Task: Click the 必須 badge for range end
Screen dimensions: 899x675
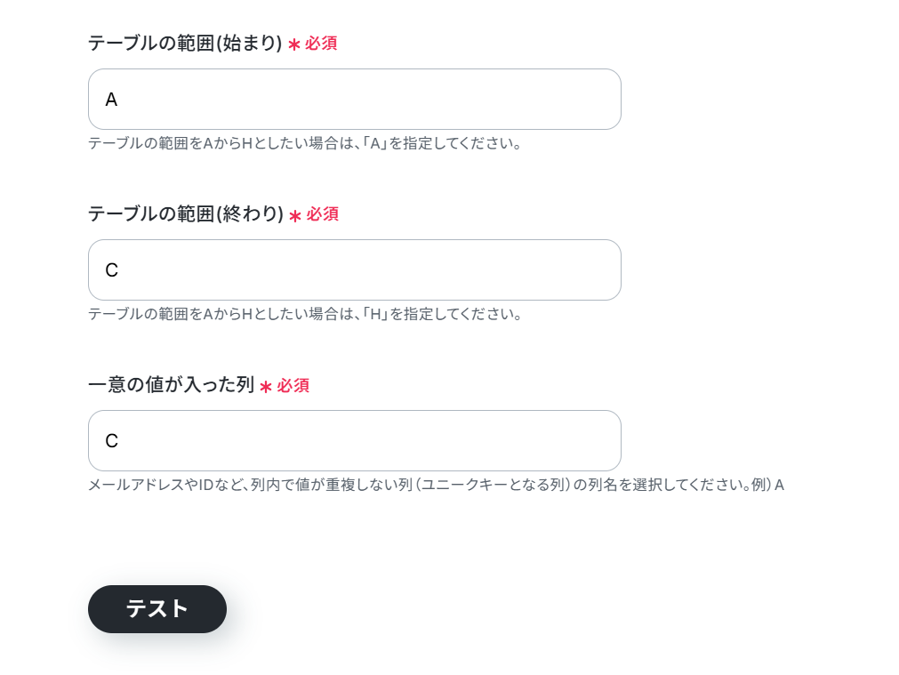Action: (x=323, y=214)
